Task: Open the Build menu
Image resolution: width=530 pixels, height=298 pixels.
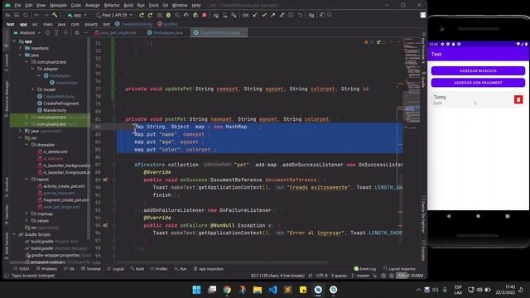Action: [x=128, y=5]
